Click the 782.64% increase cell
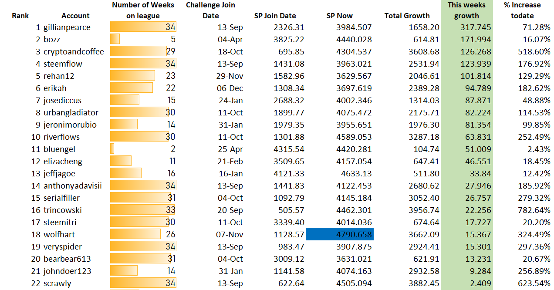 point(534,210)
